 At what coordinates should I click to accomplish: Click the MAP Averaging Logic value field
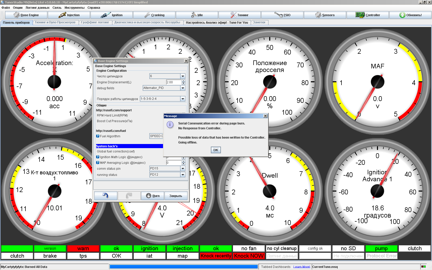(x=174, y=163)
